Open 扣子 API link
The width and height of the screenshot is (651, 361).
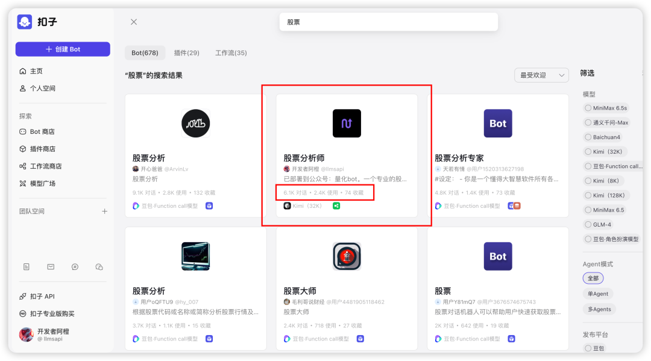click(37, 297)
